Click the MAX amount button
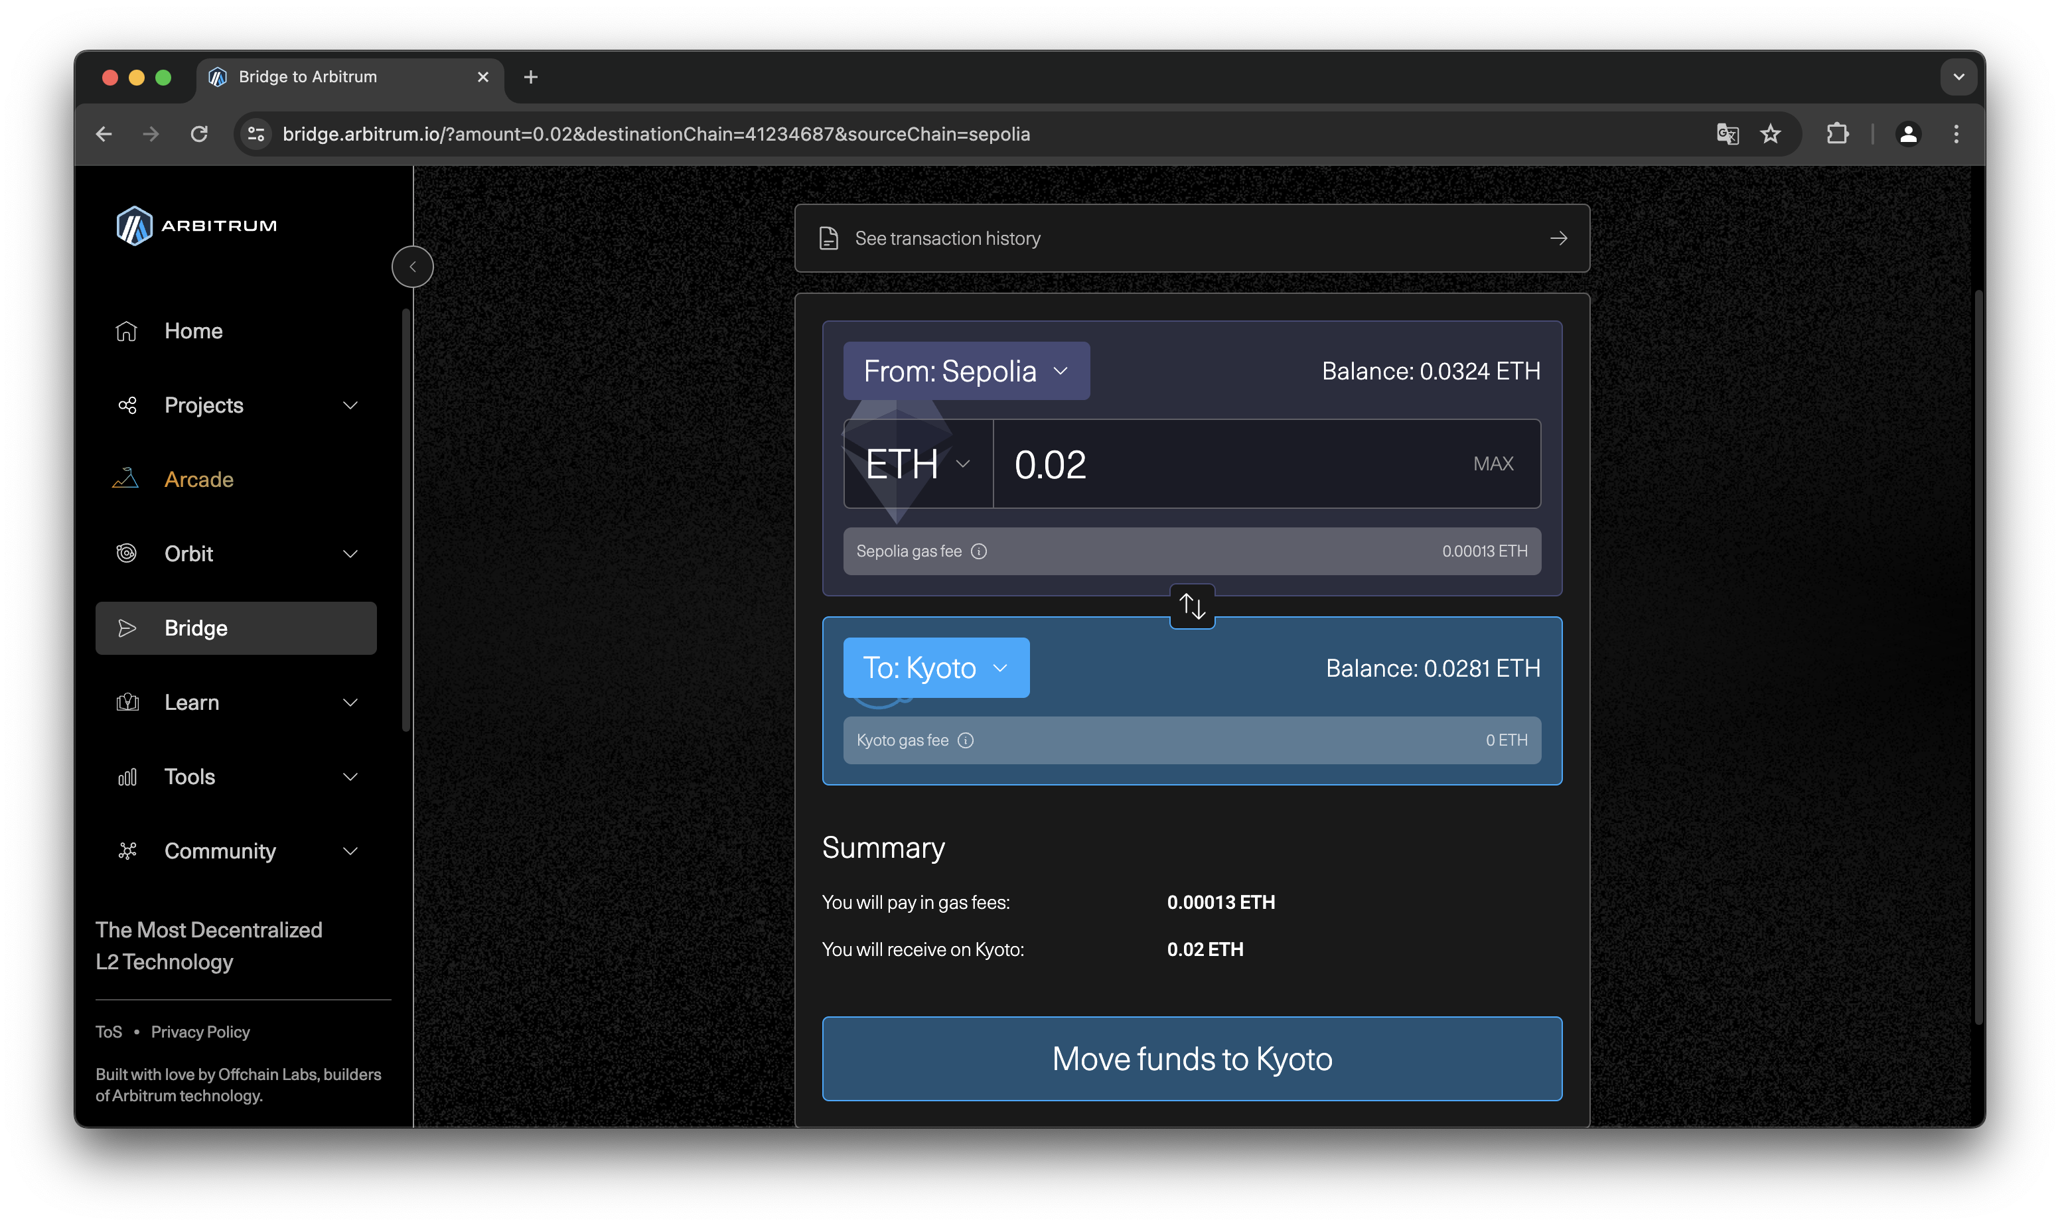Viewport: 2060px width, 1226px height. (1493, 464)
